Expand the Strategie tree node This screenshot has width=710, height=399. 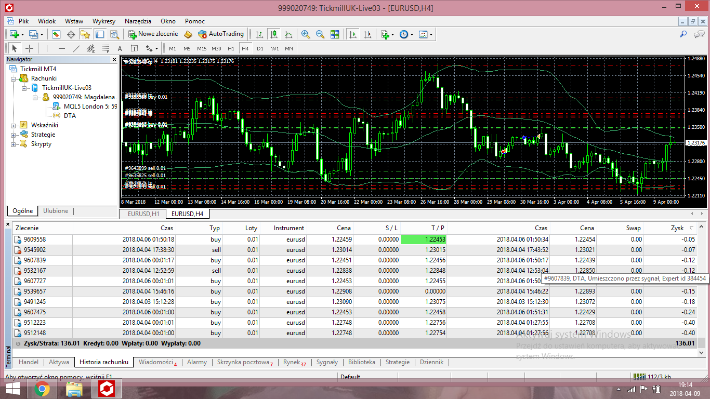[14, 135]
